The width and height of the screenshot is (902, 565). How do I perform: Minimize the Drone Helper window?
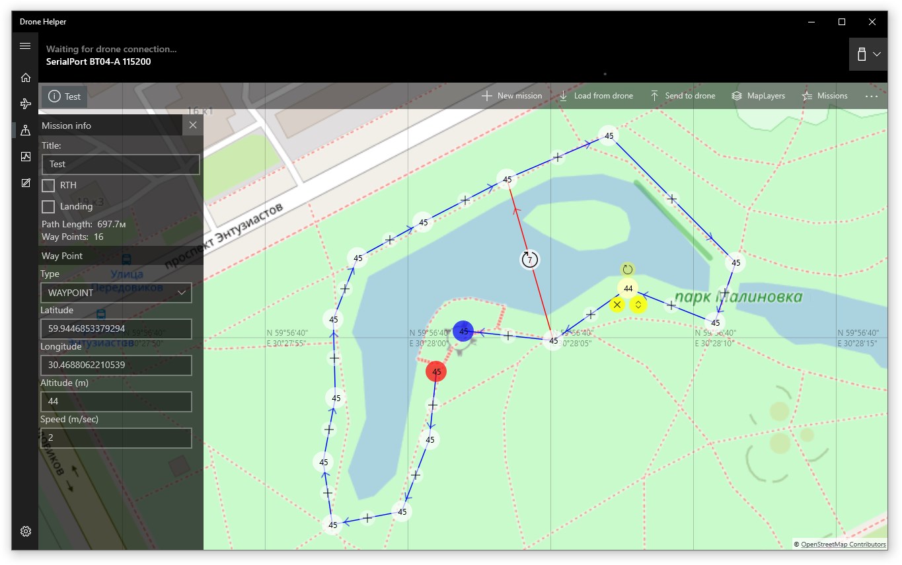point(811,22)
